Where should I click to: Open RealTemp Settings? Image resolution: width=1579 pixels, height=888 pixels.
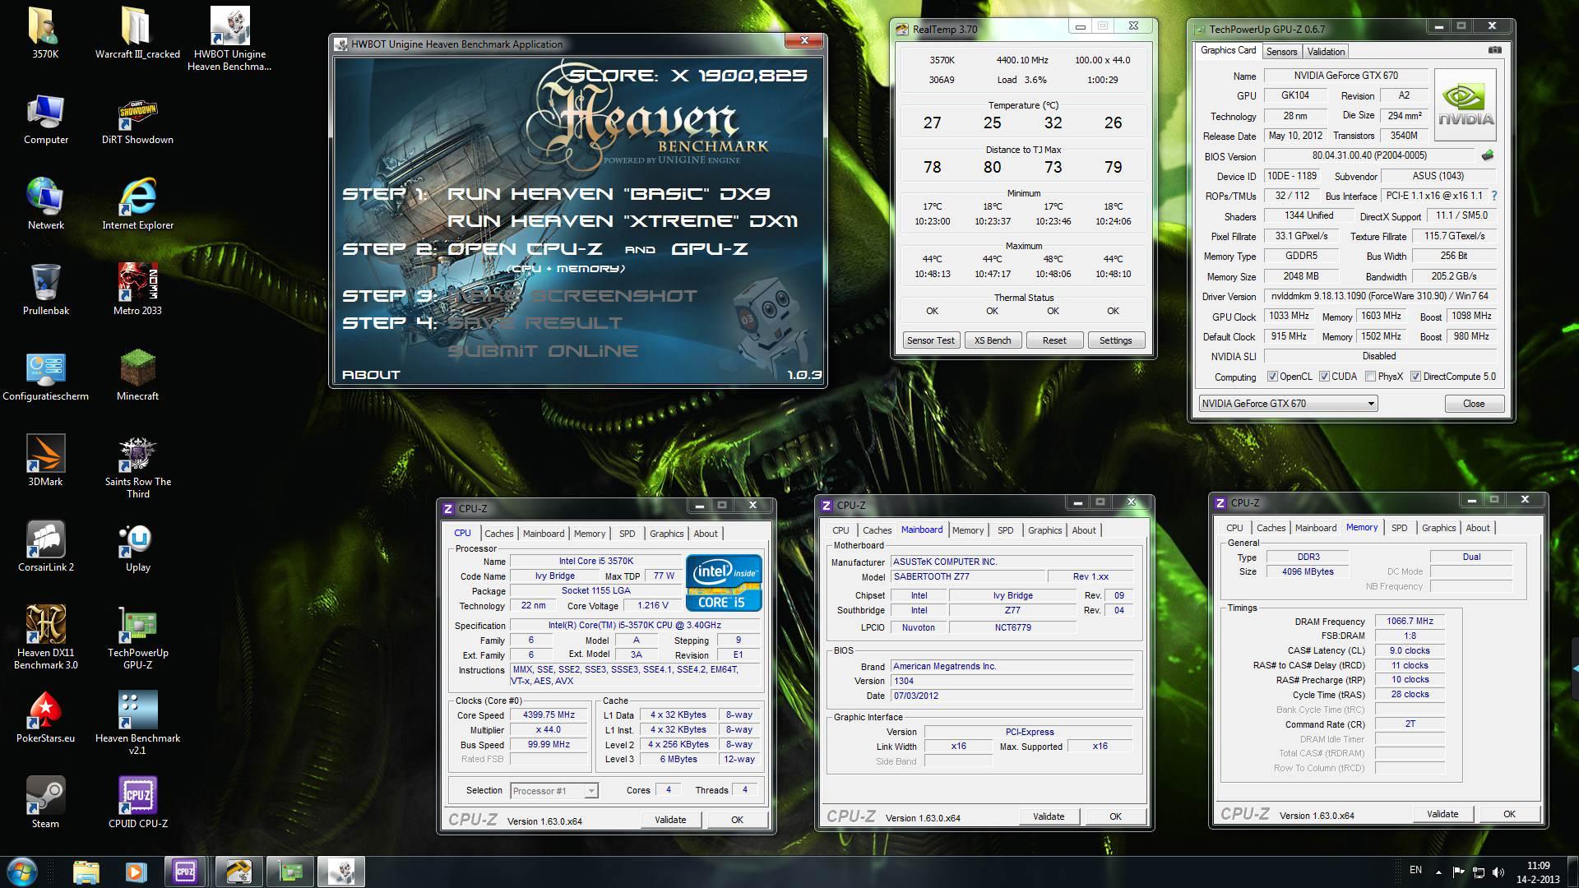[1115, 340]
